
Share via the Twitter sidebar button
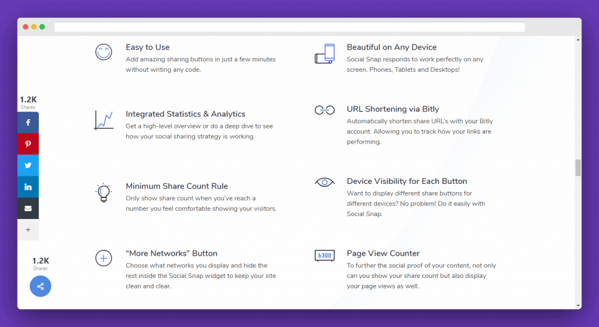click(28, 165)
